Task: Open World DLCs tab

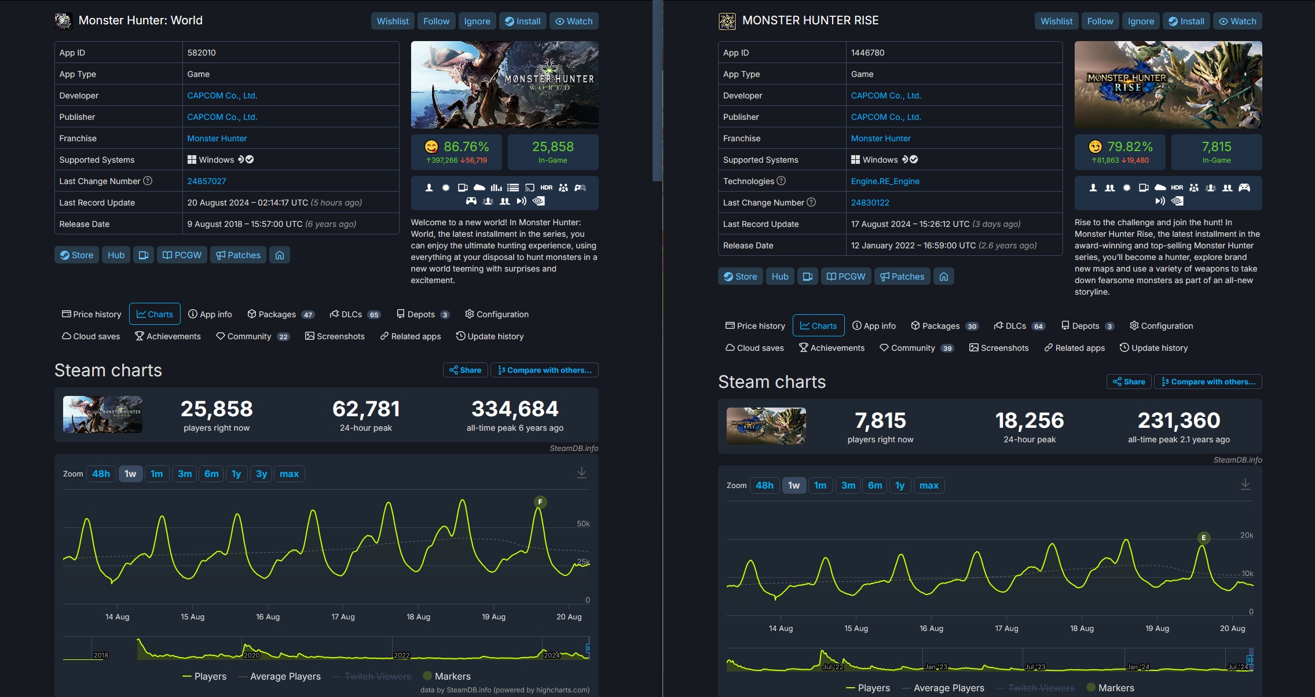Action: click(x=354, y=314)
